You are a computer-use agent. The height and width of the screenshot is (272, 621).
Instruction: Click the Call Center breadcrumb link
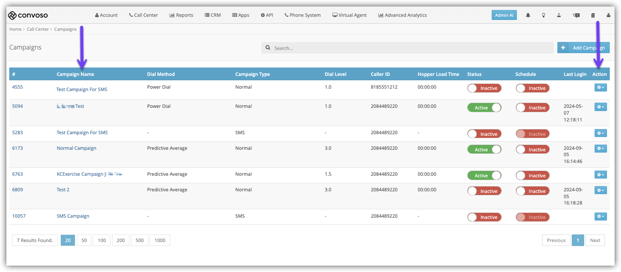[38, 29]
